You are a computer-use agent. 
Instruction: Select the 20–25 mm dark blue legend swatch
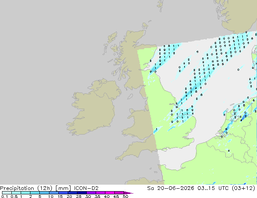click(72, 193)
